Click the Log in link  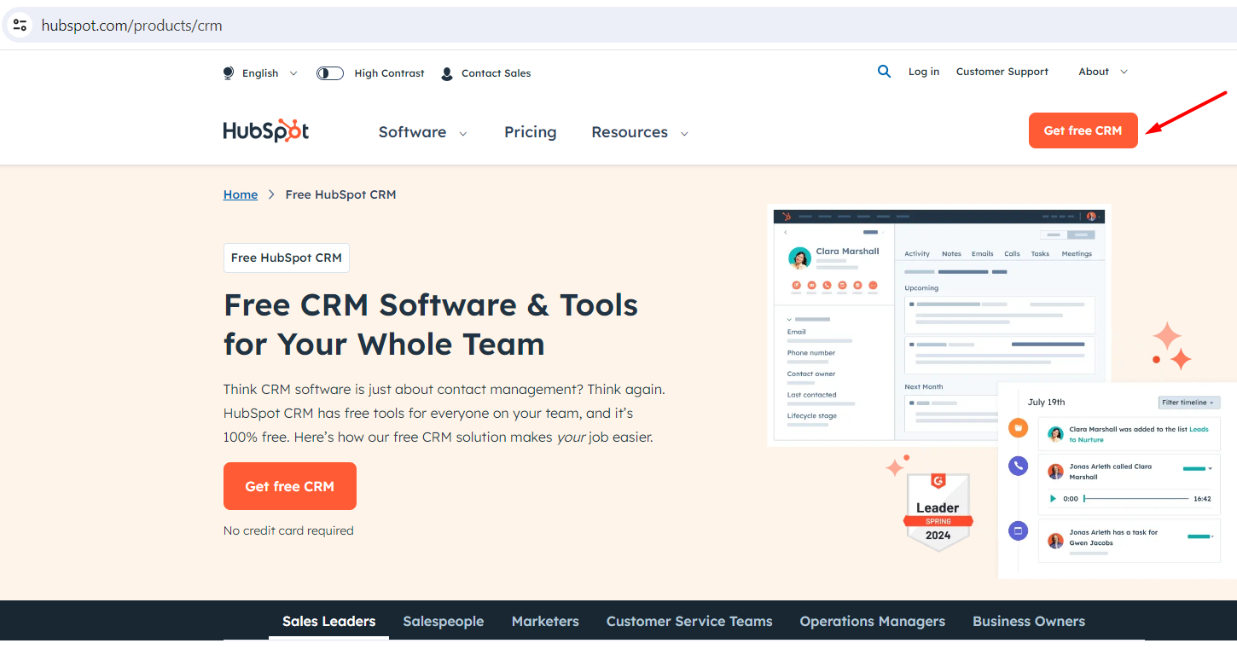[x=924, y=72]
